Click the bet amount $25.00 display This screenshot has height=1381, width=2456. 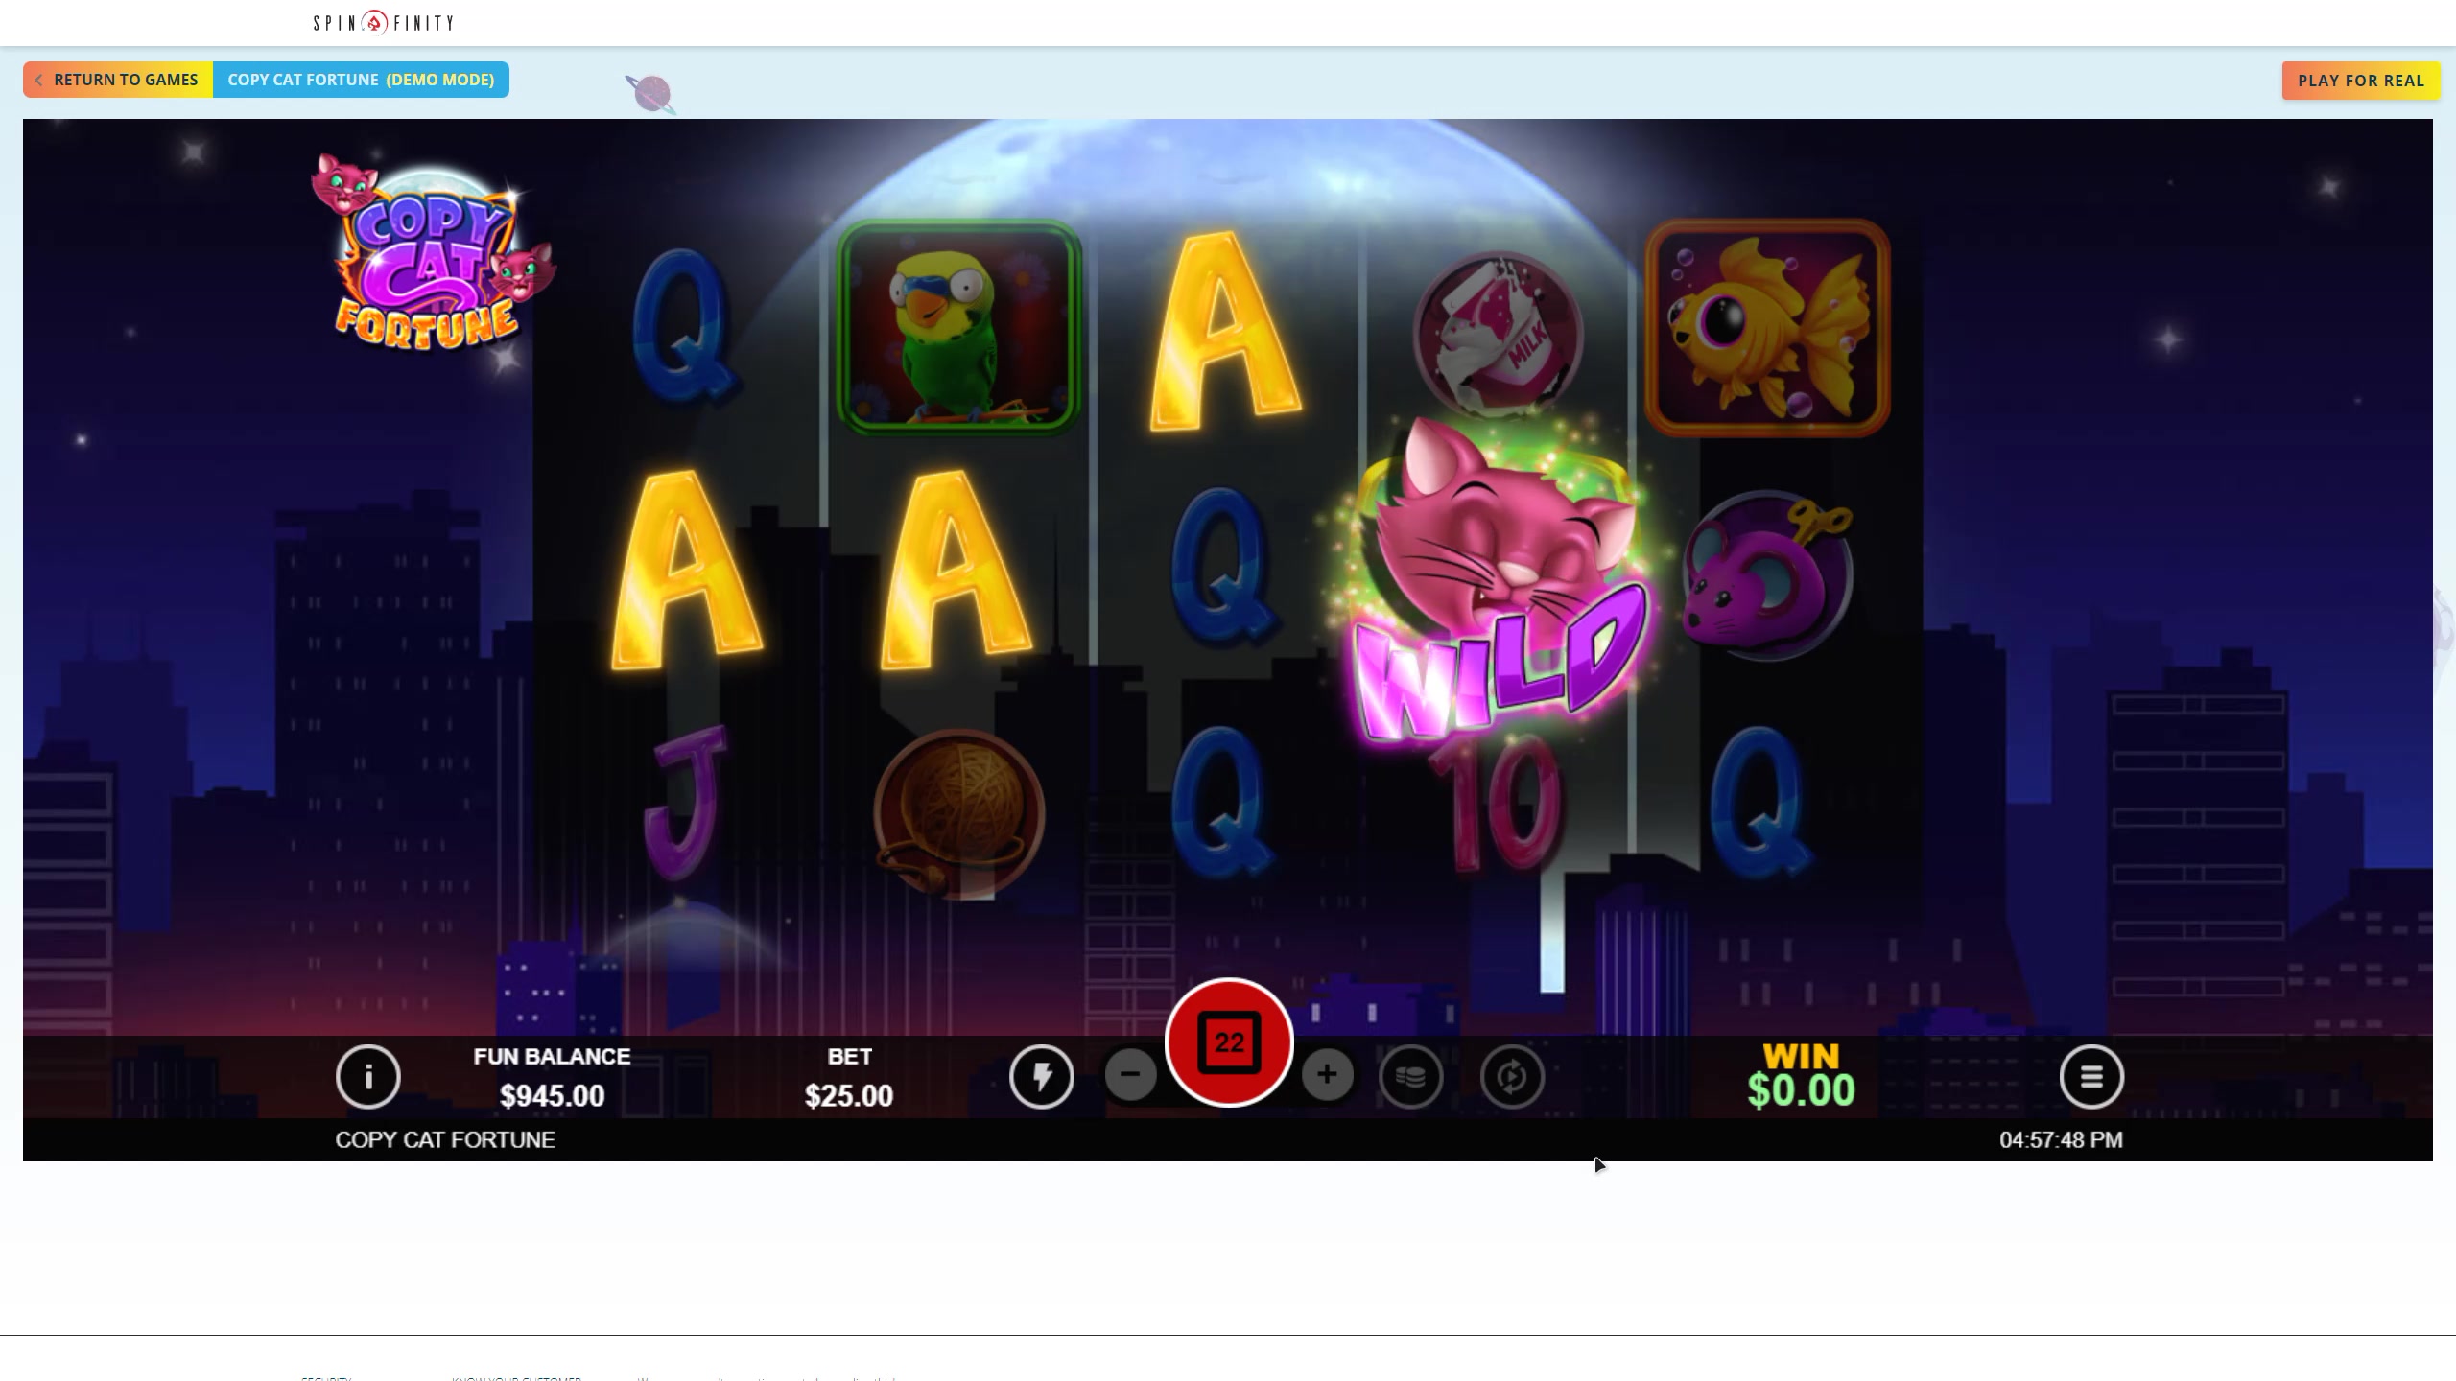(849, 1095)
